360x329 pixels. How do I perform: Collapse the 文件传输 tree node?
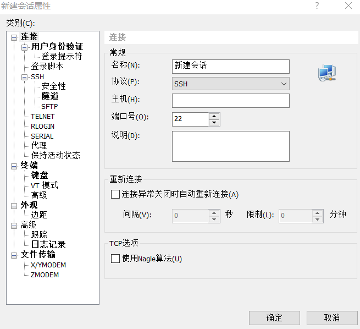tap(14, 255)
